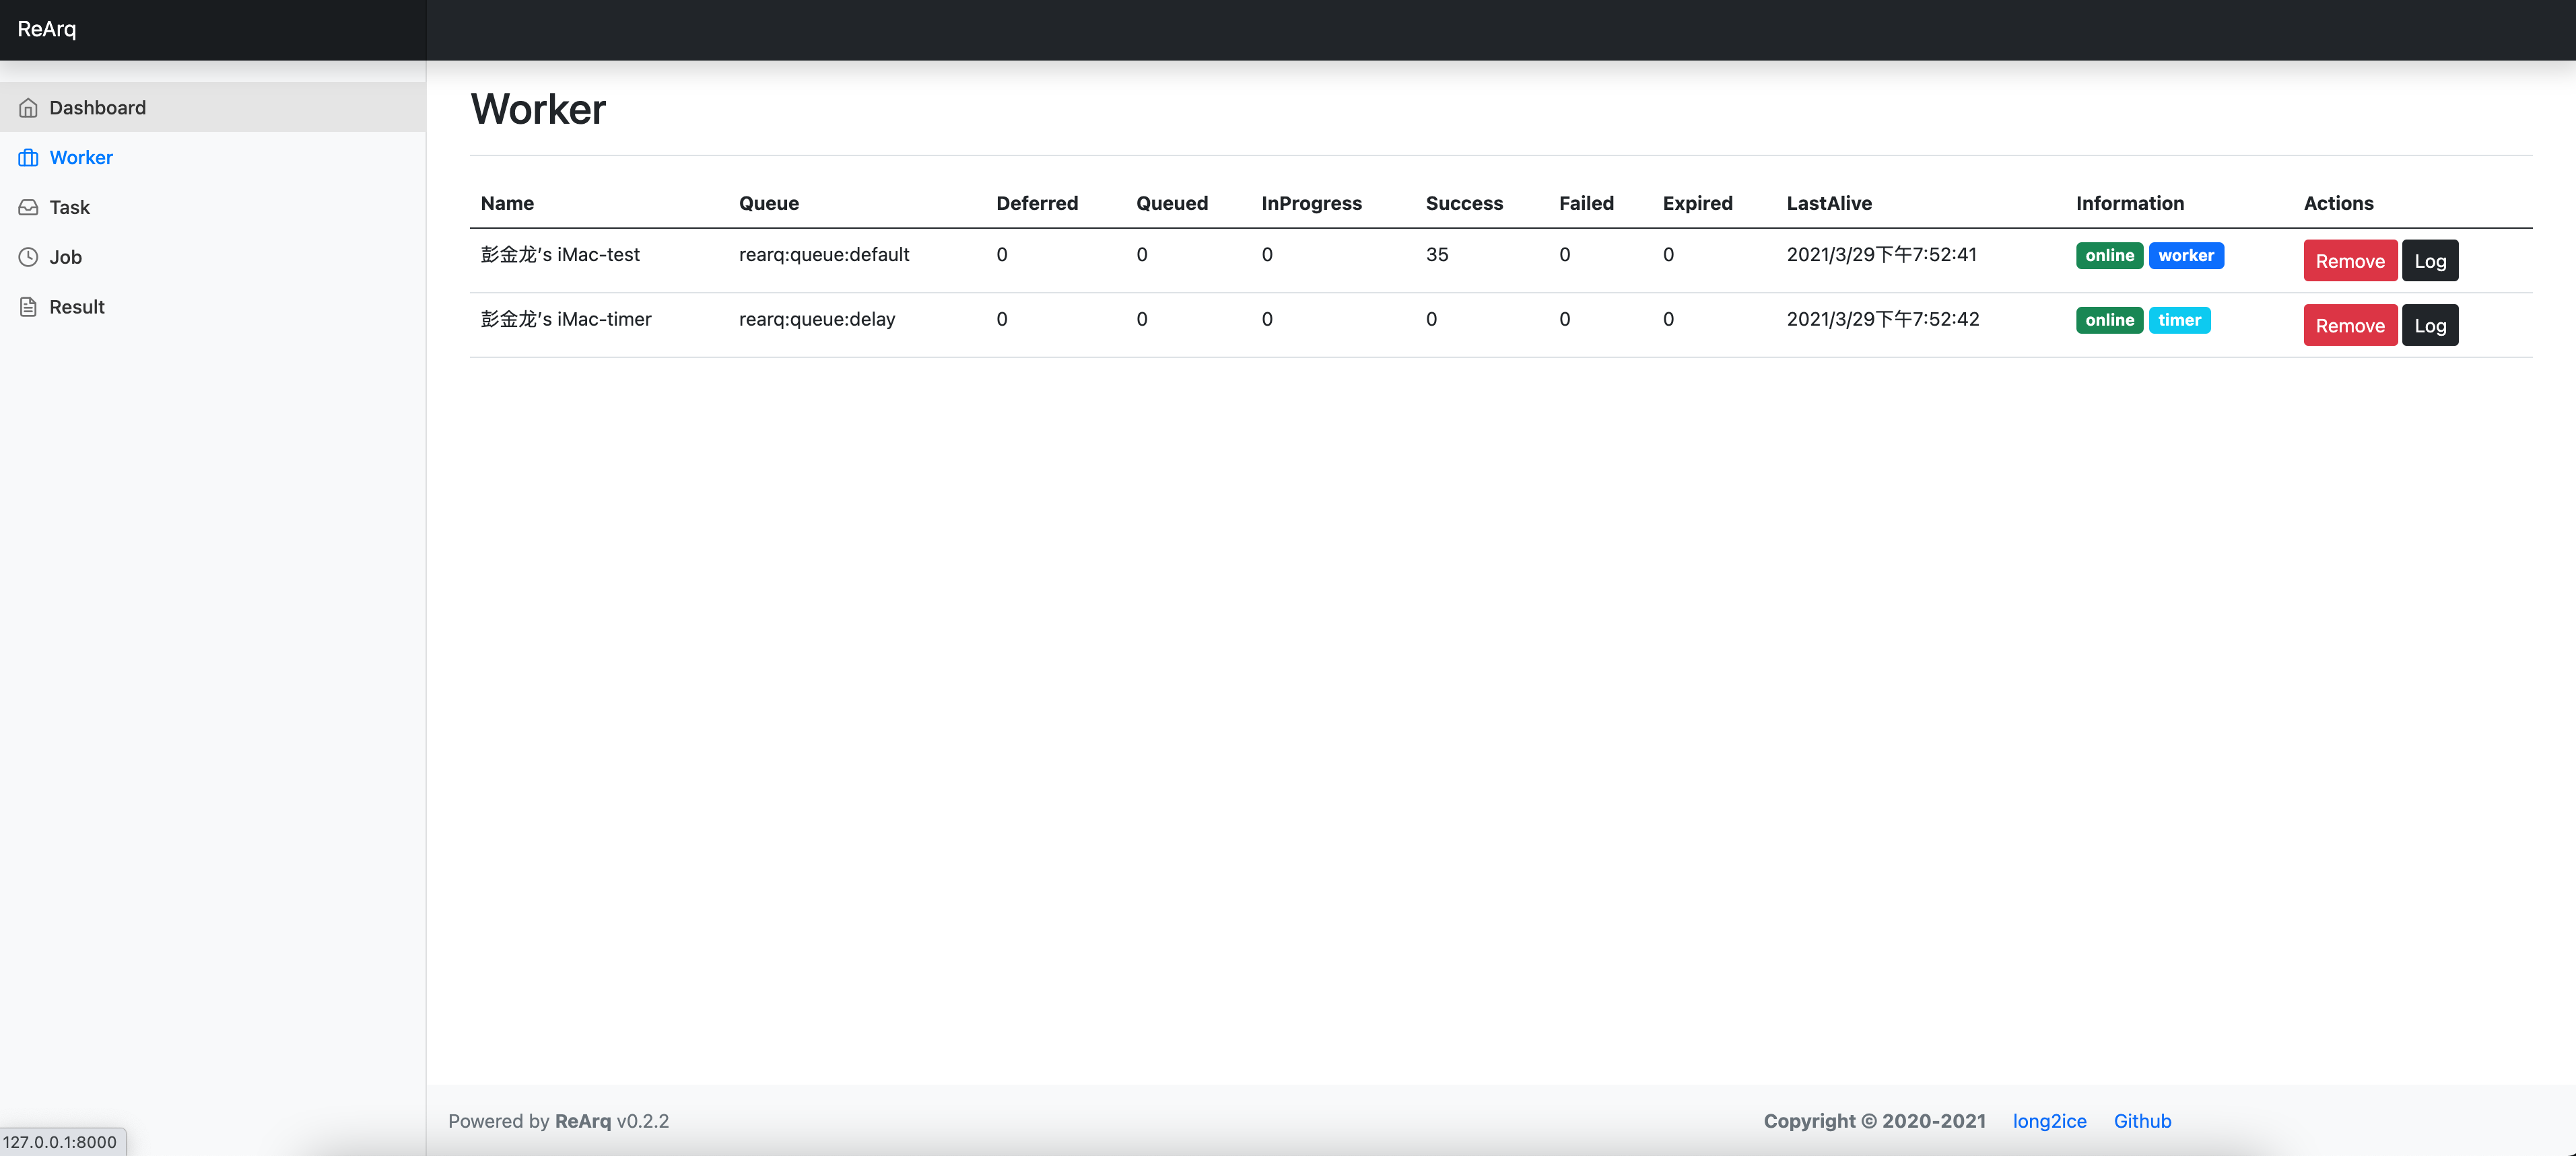Open the Job section
This screenshot has width=2576, height=1156.
tap(65, 257)
